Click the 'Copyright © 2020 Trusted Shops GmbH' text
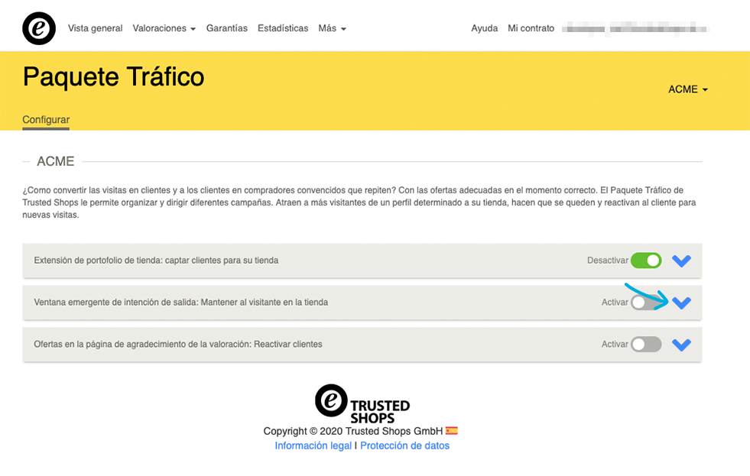Image resolution: width=750 pixels, height=476 pixels. [x=353, y=431]
